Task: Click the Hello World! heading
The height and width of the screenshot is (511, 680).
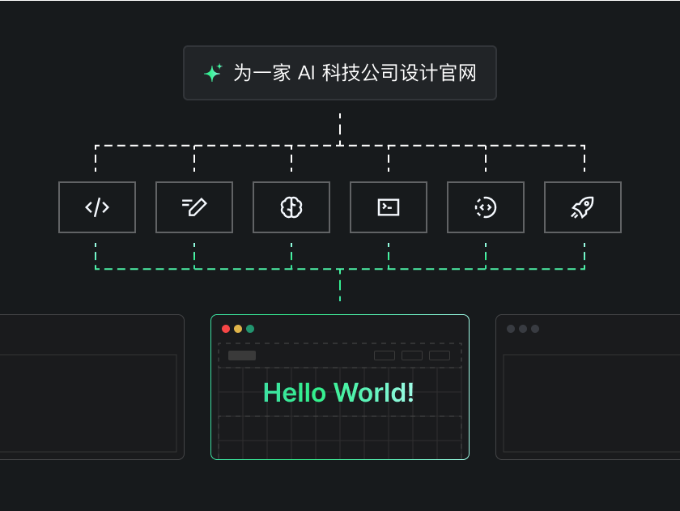Action: pyautogui.click(x=339, y=393)
